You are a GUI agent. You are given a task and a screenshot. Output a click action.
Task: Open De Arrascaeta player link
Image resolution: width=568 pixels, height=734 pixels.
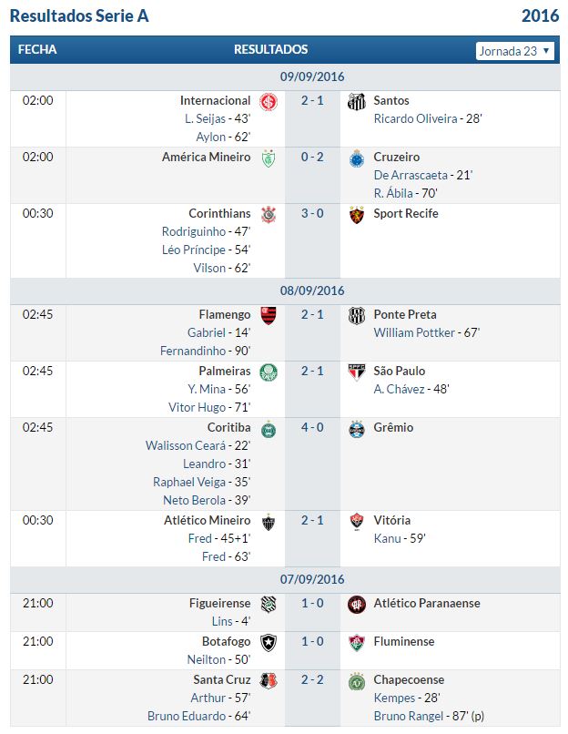[x=411, y=175]
